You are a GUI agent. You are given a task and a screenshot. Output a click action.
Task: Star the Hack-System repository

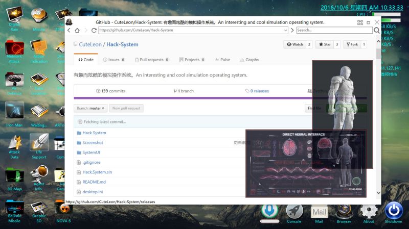(x=325, y=44)
